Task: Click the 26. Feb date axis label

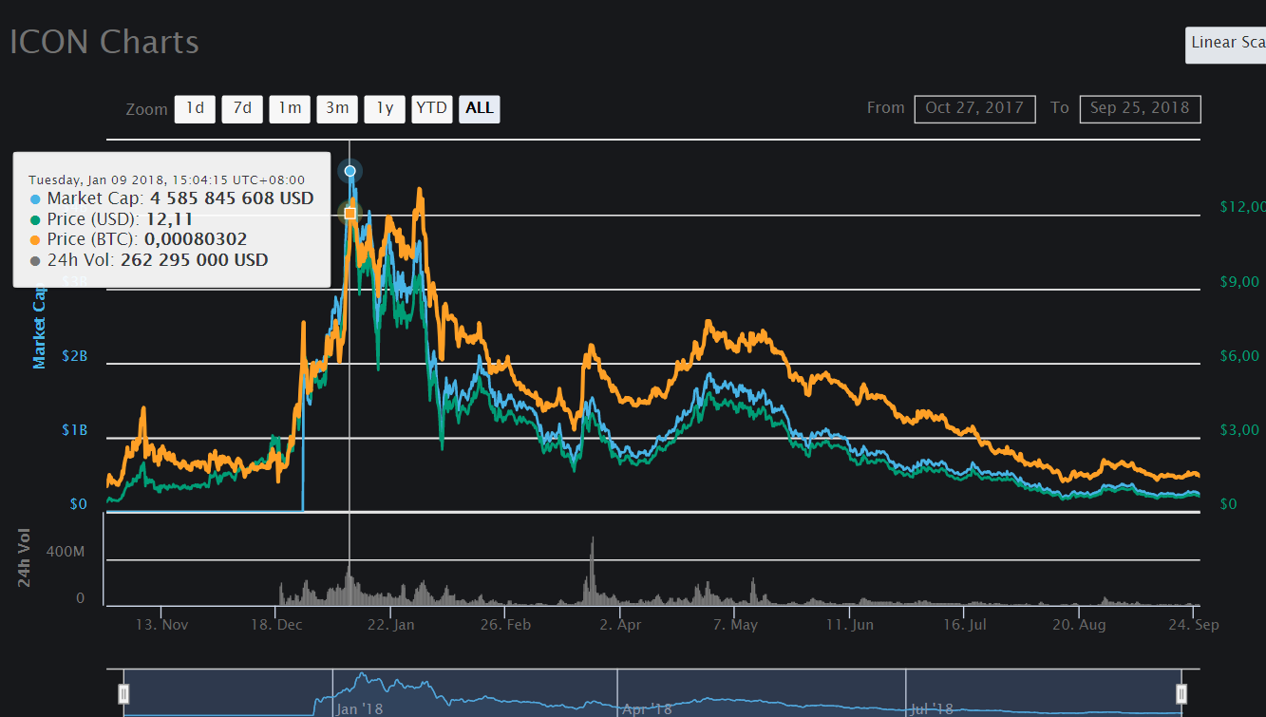Action: click(x=505, y=625)
